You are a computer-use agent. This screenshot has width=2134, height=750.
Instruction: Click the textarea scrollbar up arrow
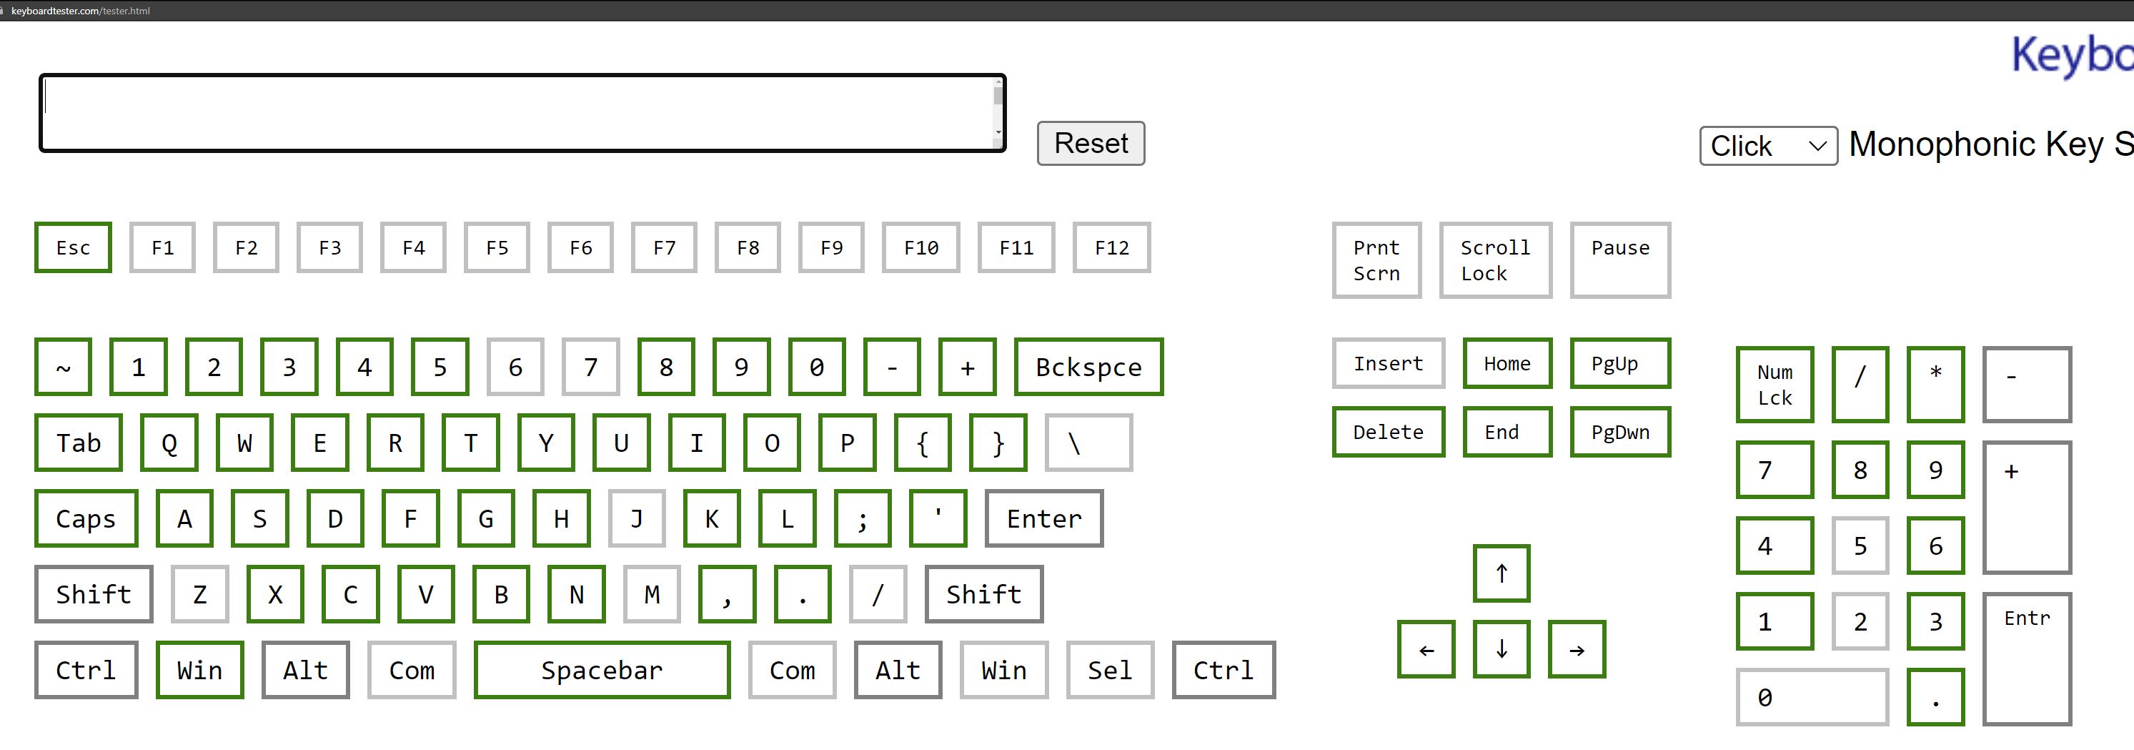tap(998, 82)
